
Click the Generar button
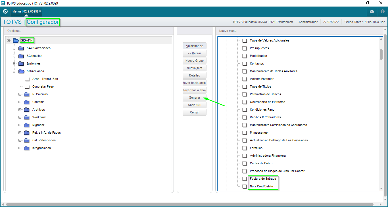coord(195,98)
